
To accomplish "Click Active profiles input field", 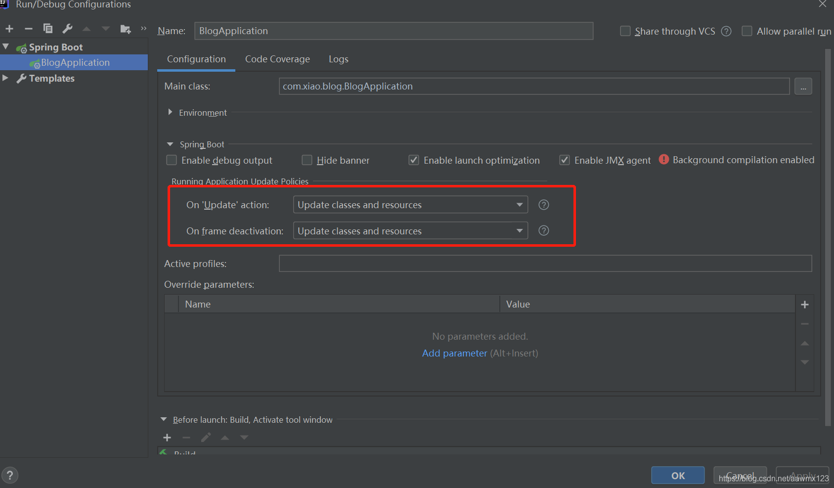I will pyautogui.click(x=545, y=264).
